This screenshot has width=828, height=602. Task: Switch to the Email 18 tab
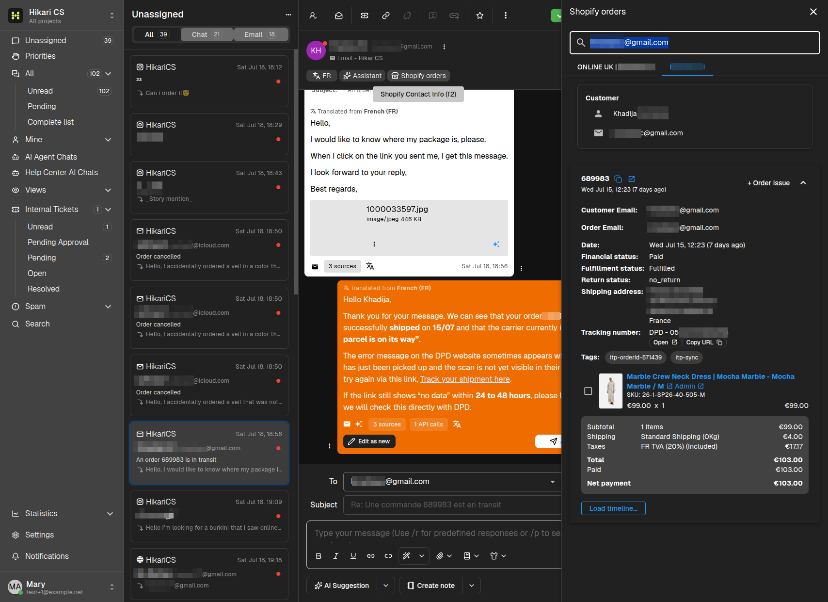click(x=260, y=34)
